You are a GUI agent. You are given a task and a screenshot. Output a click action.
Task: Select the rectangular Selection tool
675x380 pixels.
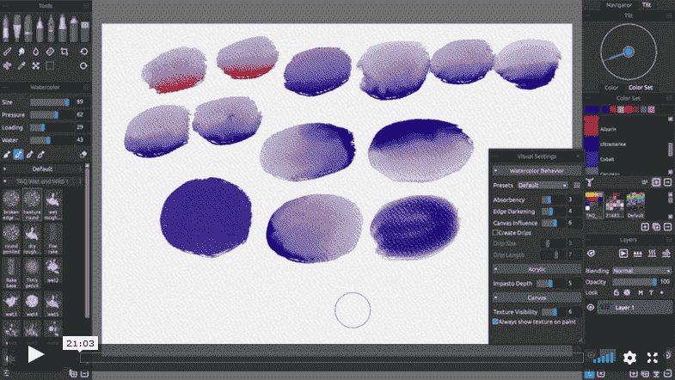50,66
